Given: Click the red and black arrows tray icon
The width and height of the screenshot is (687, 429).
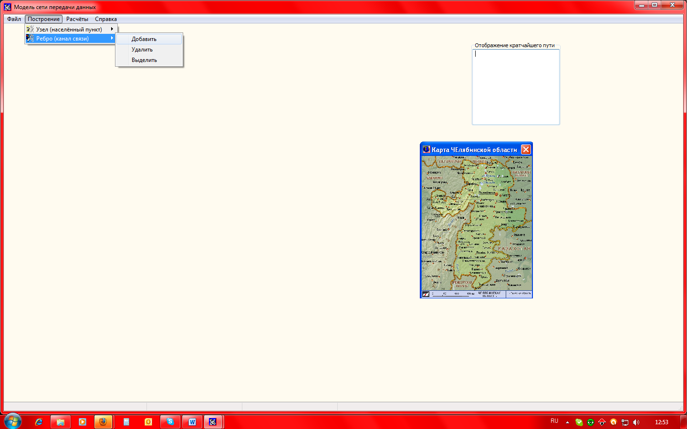Looking at the screenshot, I should coord(602,422).
